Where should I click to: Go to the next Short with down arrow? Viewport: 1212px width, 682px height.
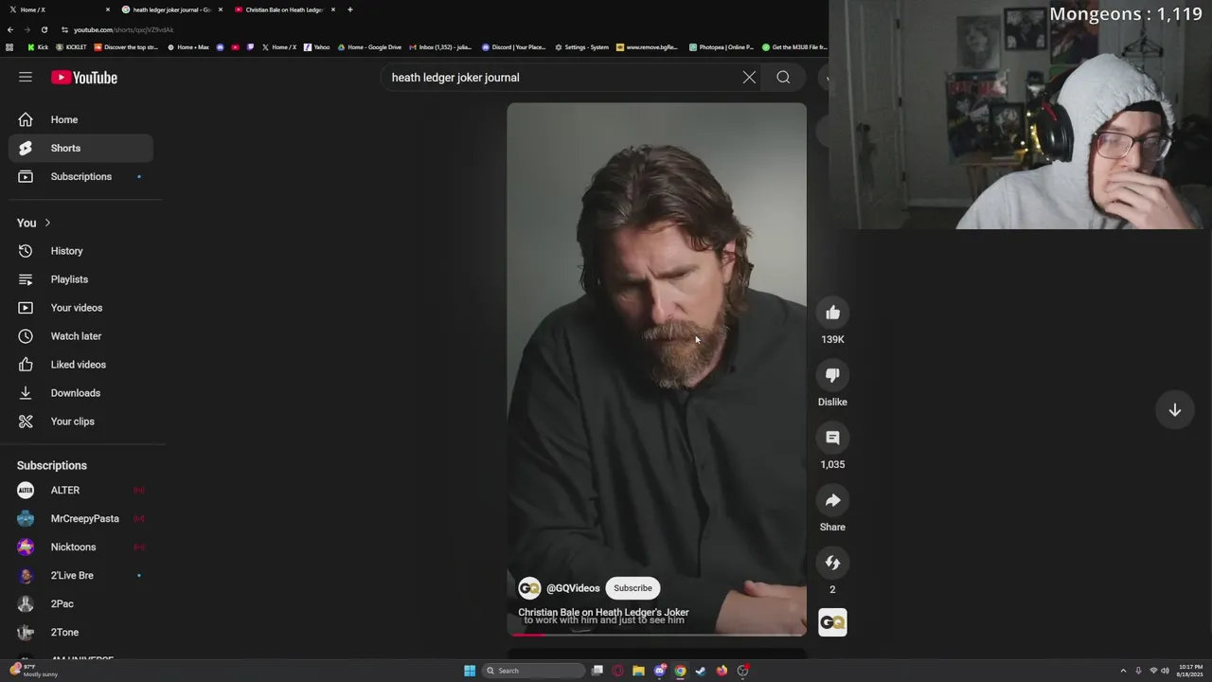pos(1174,410)
